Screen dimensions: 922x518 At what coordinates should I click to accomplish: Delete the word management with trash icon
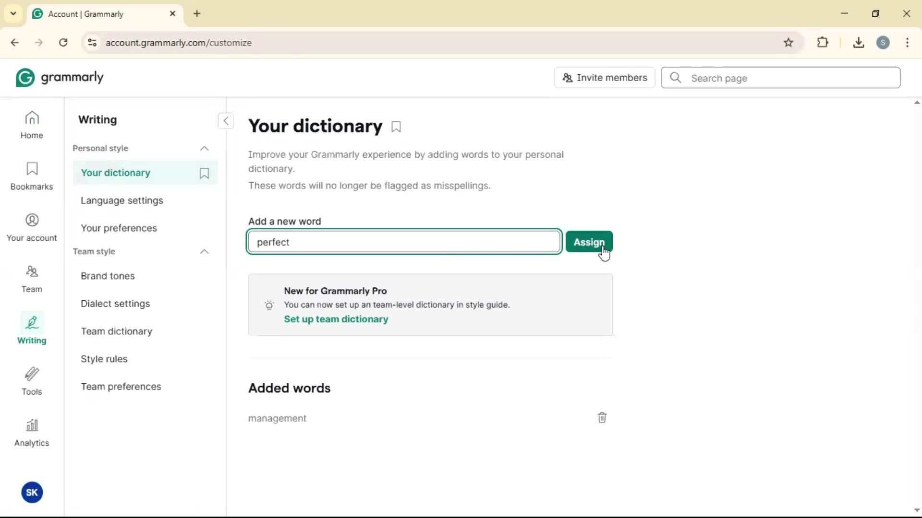(602, 418)
